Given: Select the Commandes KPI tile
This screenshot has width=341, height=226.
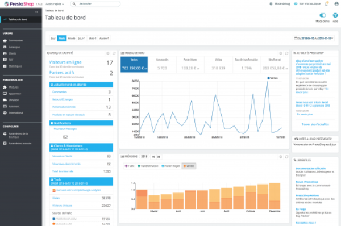Looking at the screenshot, I should [x=162, y=64].
